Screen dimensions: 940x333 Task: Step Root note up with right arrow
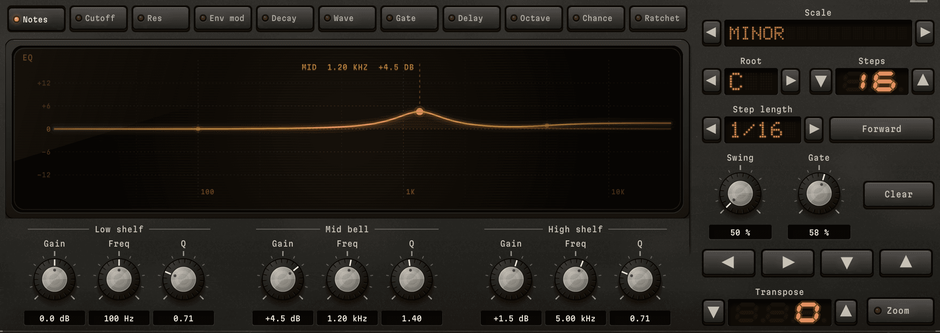[790, 81]
